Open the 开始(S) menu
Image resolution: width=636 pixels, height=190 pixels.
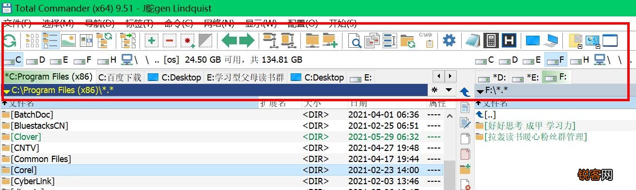(x=342, y=23)
